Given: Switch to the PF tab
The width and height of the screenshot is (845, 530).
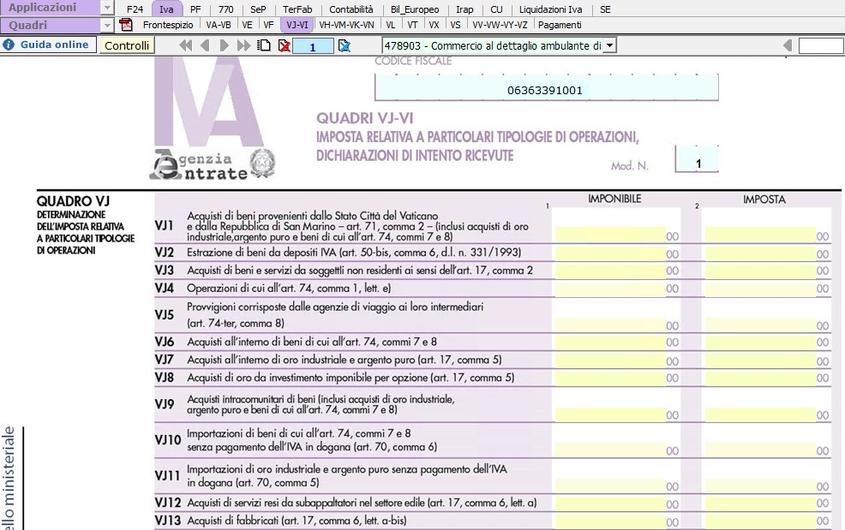Looking at the screenshot, I should [x=195, y=9].
